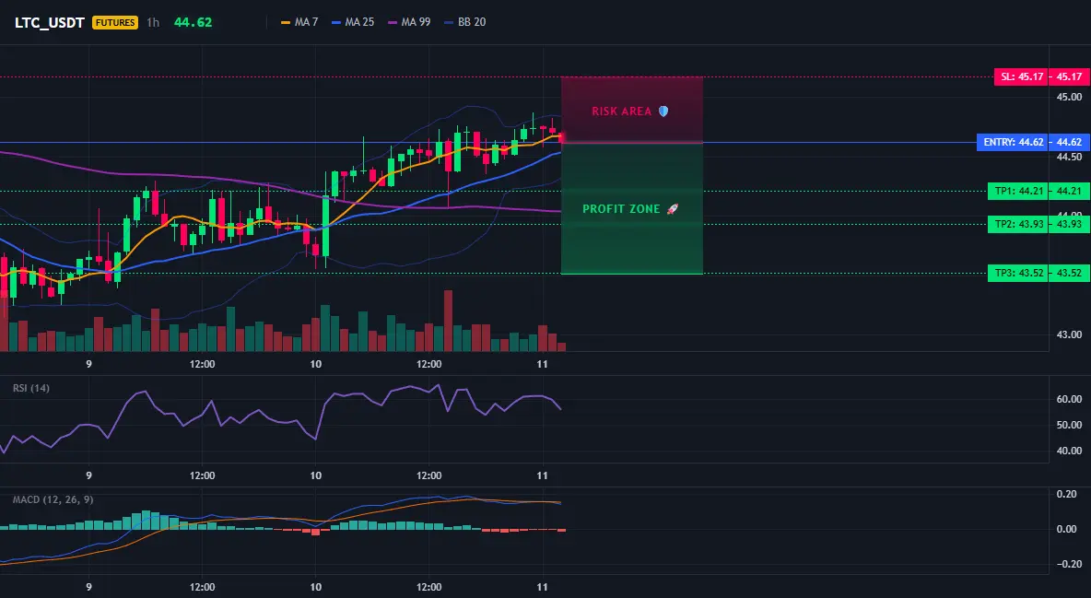Screen dimensions: 1091x598
Task: Click the 45.00 price axis label
Action: click(1069, 97)
